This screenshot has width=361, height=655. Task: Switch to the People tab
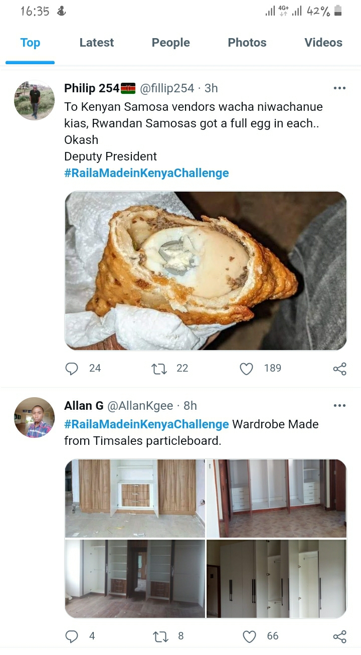tap(170, 43)
